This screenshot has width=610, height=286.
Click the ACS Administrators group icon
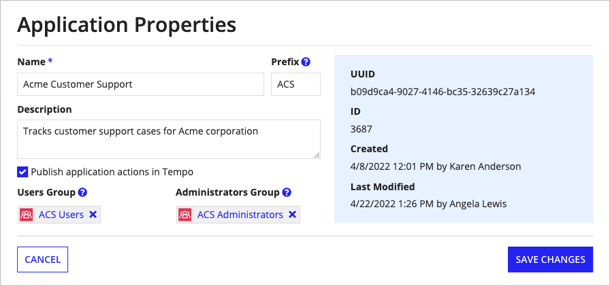pyautogui.click(x=185, y=215)
